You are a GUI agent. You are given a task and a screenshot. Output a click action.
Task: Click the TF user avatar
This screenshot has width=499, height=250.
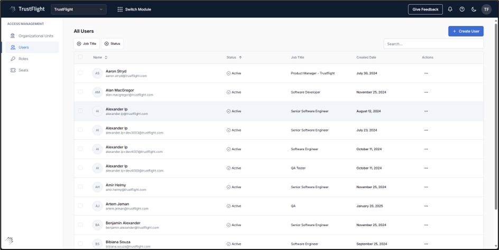click(486, 10)
